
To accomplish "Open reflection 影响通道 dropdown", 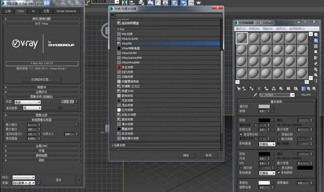I will (267, 144).
